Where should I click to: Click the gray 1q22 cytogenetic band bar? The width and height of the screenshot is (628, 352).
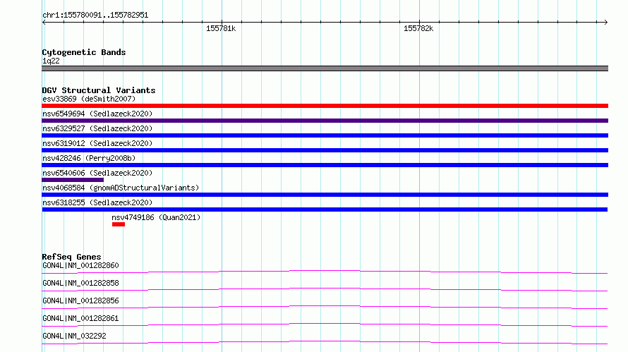click(x=325, y=68)
